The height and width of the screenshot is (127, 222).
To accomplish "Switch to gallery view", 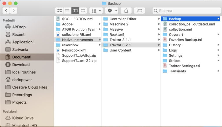I will [83, 11].
